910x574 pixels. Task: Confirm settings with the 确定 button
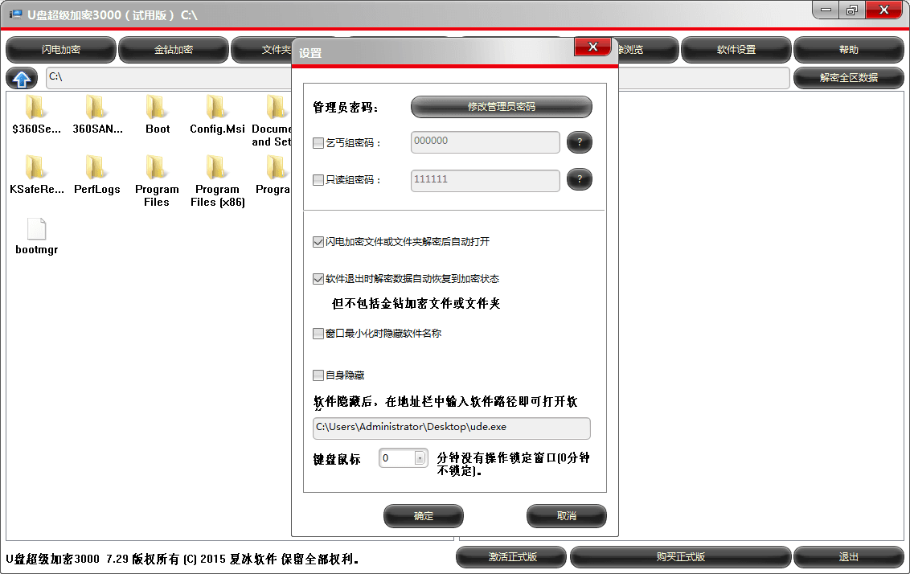[x=424, y=516]
